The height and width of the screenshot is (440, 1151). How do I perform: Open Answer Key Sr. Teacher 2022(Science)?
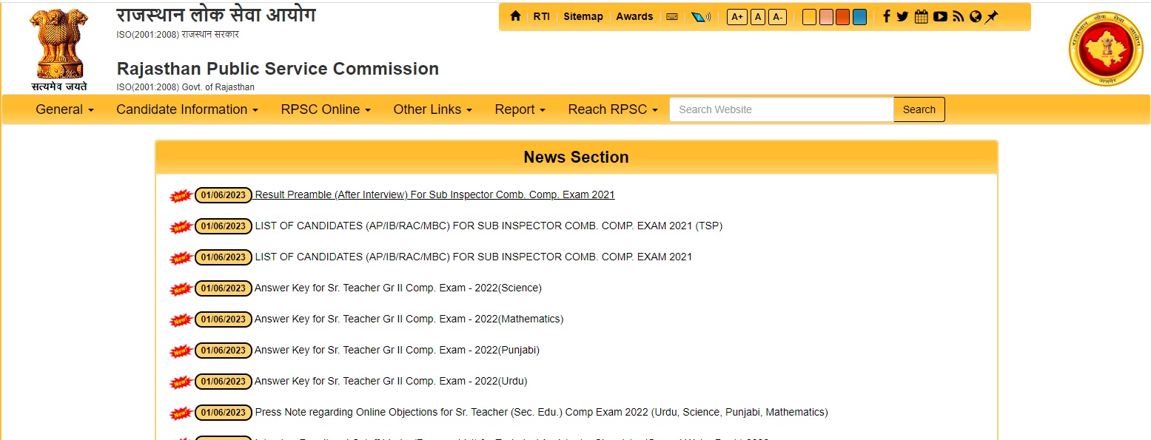click(x=398, y=288)
